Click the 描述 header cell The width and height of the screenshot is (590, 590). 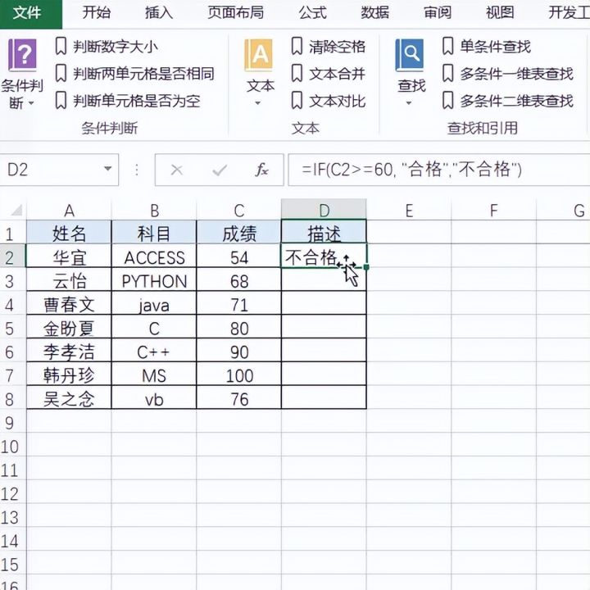pos(324,232)
